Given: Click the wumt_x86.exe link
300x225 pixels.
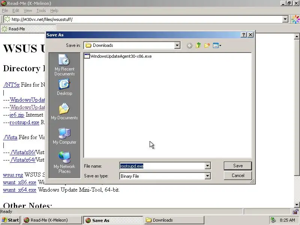Looking at the screenshot, I should [x=19, y=182].
